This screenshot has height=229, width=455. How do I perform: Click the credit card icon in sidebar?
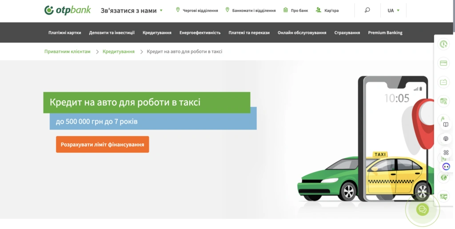(x=443, y=63)
